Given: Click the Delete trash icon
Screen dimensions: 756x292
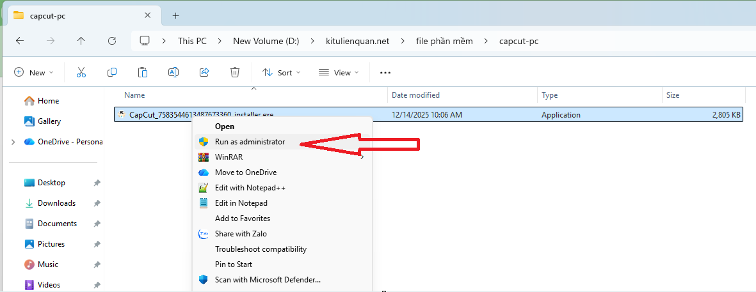Looking at the screenshot, I should coord(235,72).
